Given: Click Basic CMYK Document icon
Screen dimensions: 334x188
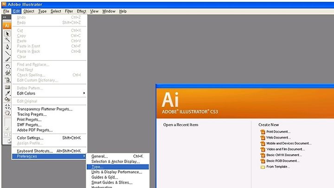Looking at the screenshot, I should click(x=263, y=155).
